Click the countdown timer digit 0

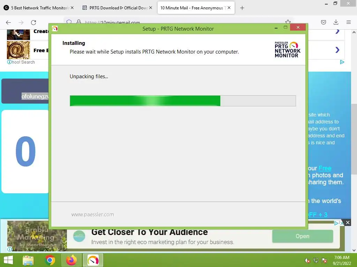point(25,151)
